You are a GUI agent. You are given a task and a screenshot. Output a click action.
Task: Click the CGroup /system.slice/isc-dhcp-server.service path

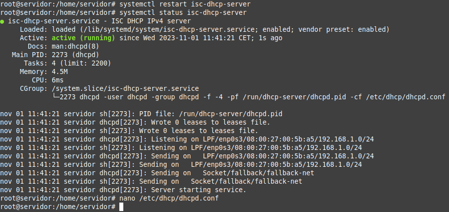tap(125, 88)
